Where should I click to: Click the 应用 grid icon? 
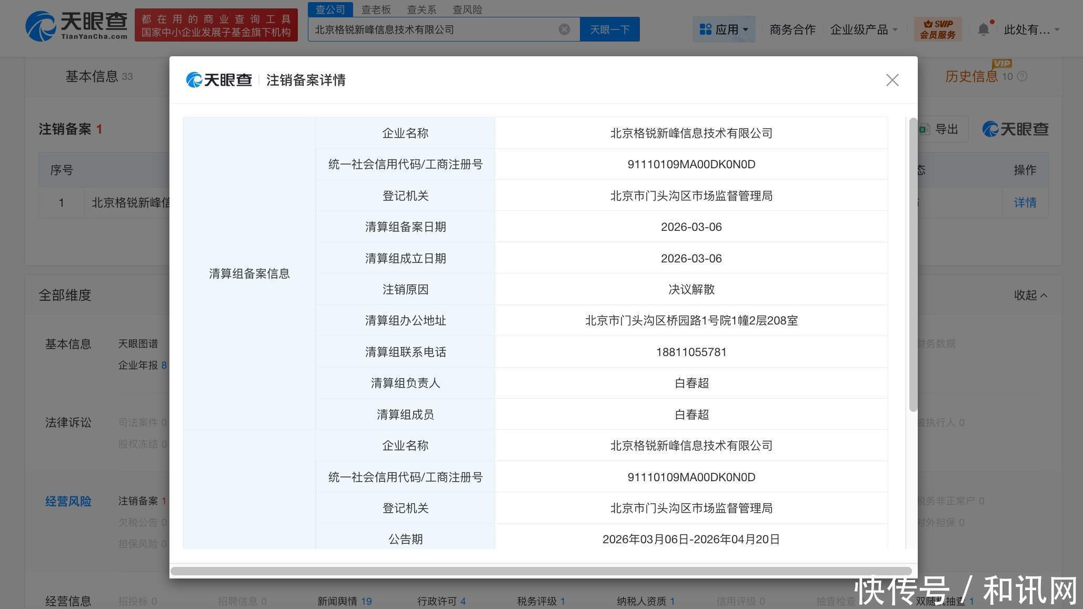(x=705, y=29)
